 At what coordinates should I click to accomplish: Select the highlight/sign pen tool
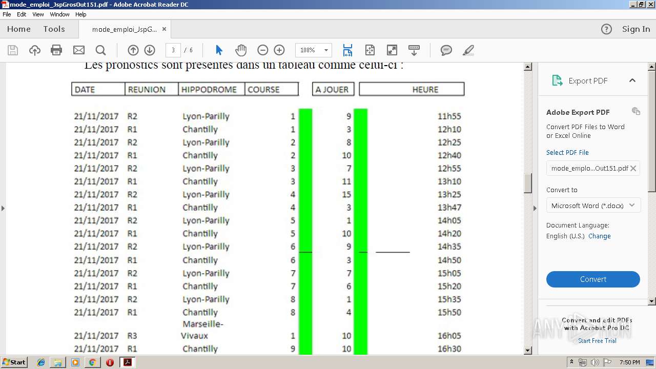pyautogui.click(x=468, y=50)
